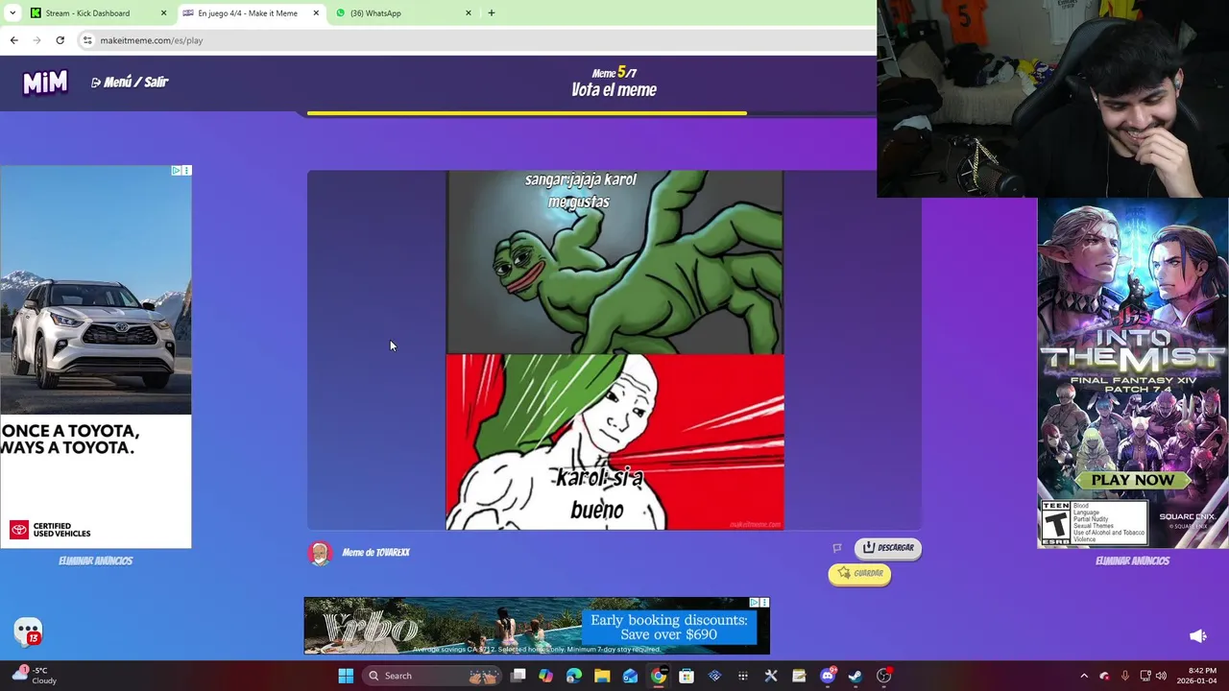
Task: Click ELIMINAR ANUNCIOS under the Final Fantasy ad
Action: (x=1132, y=560)
